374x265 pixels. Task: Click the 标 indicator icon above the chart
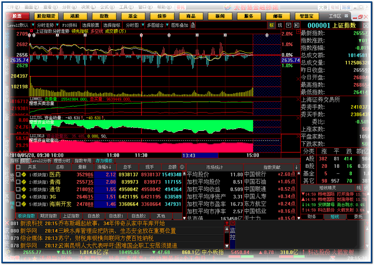(x=272, y=25)
